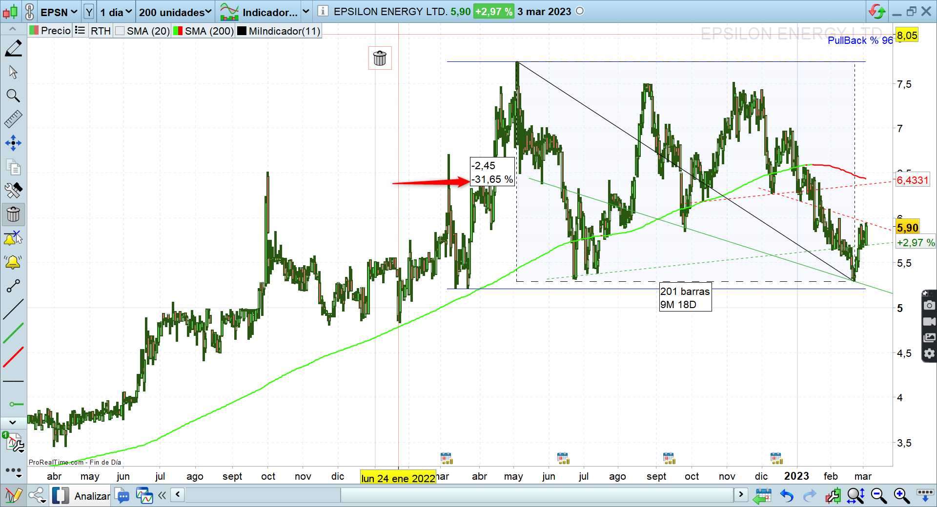
Task: Open the EPSN ticker dropdown
Action: click(59, 12)
